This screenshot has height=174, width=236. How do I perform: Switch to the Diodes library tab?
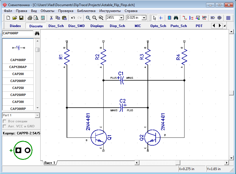tap(15, 26)
